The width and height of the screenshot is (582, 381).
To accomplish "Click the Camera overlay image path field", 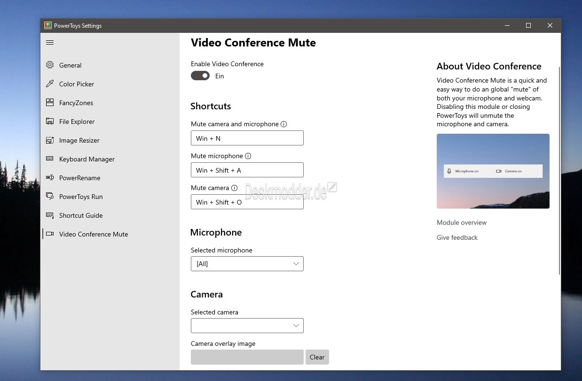I will (x=247, y=357).
